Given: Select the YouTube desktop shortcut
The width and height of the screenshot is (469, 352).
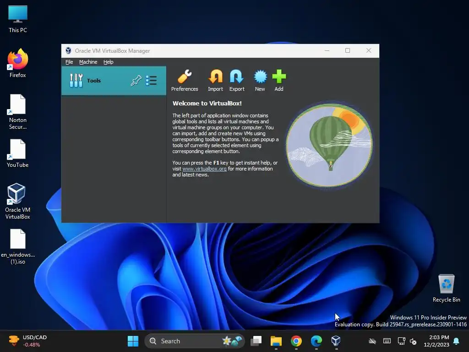Looking at the screenshot, I should [18, 153].
